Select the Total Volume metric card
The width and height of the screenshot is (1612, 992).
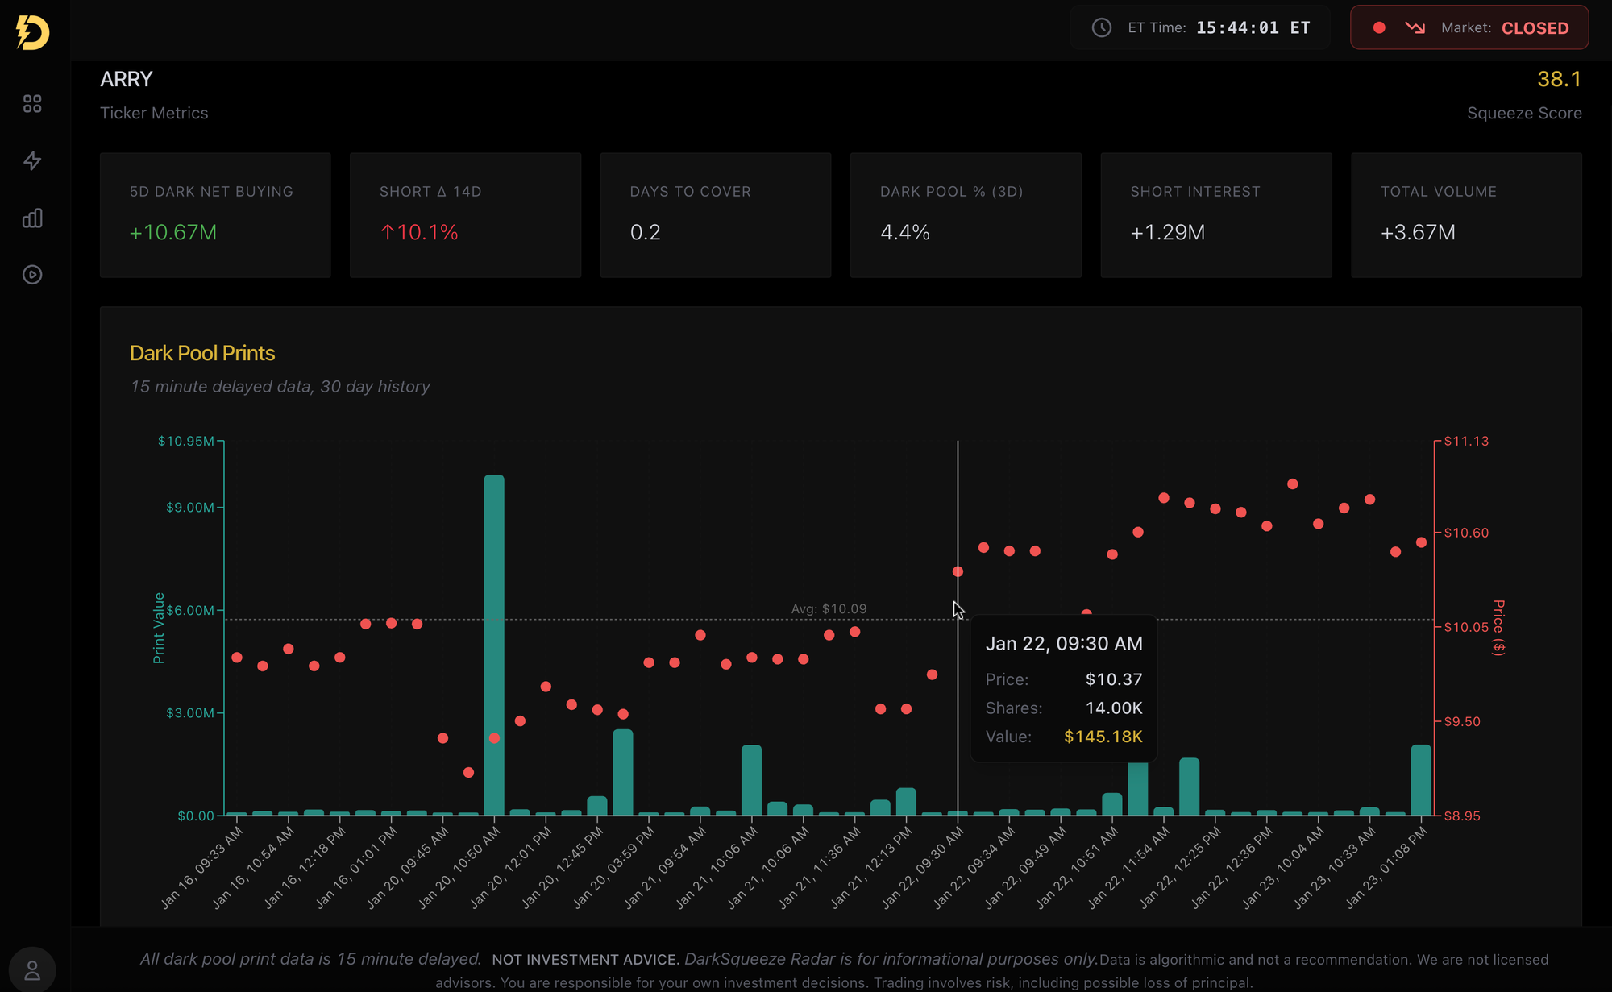click(1466, 215)
